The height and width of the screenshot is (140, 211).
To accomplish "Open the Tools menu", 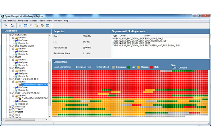I will (42, 21).
